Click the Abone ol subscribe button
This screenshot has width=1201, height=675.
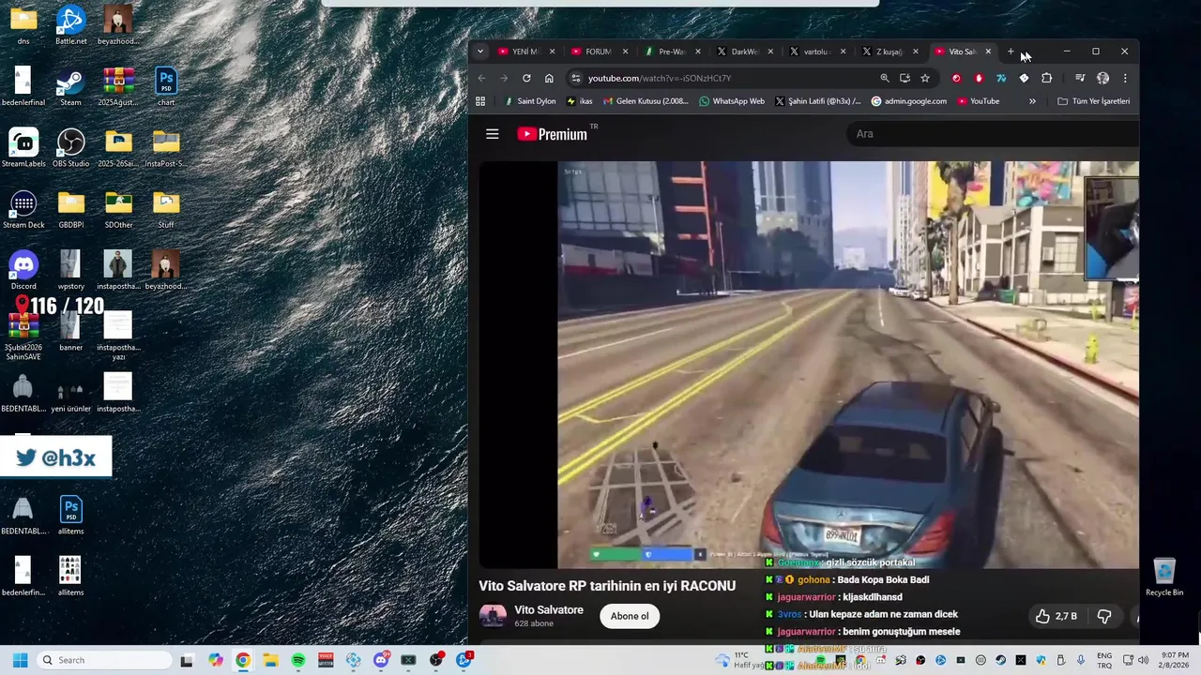click(630, 616)
